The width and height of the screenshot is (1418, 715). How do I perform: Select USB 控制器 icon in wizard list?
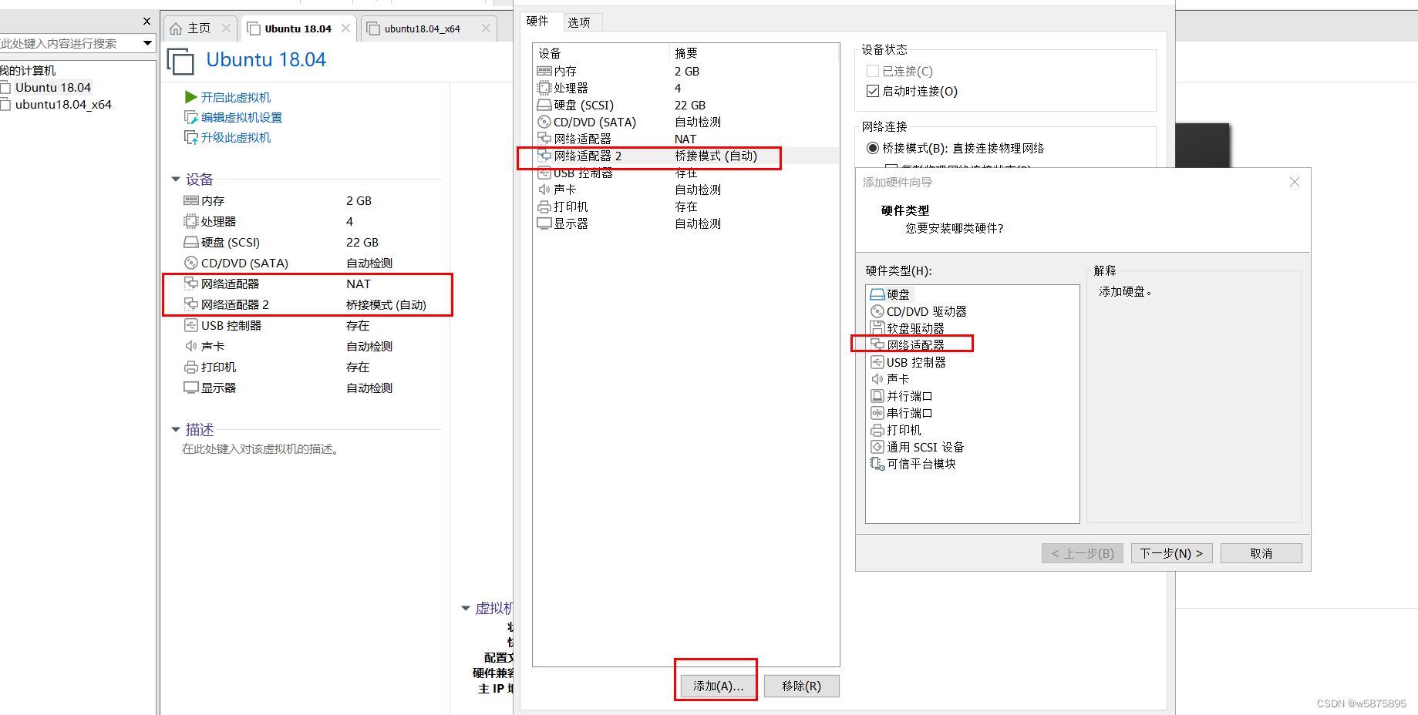[877, 362]
